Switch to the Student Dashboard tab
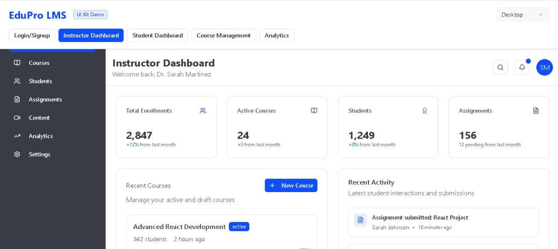Viewport: 558px width, 249px height. (157, 36)
